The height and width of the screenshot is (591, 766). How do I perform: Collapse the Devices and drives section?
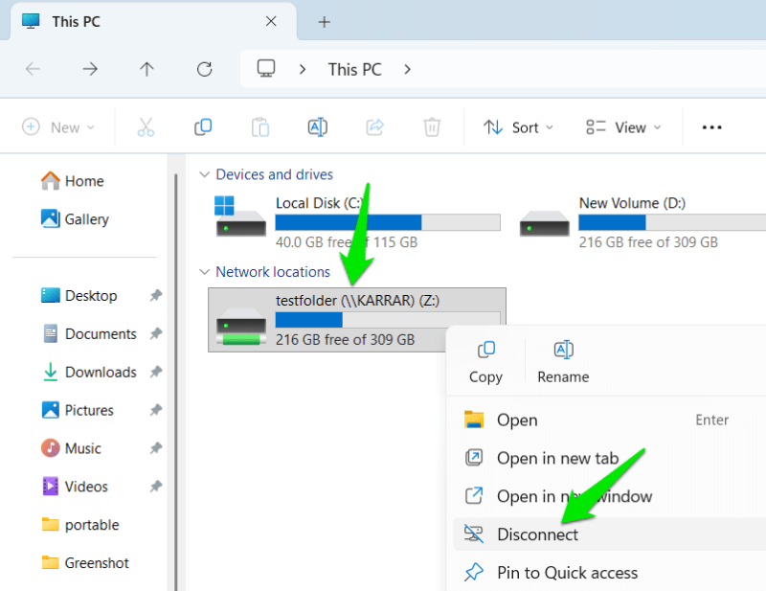point(205,174)
